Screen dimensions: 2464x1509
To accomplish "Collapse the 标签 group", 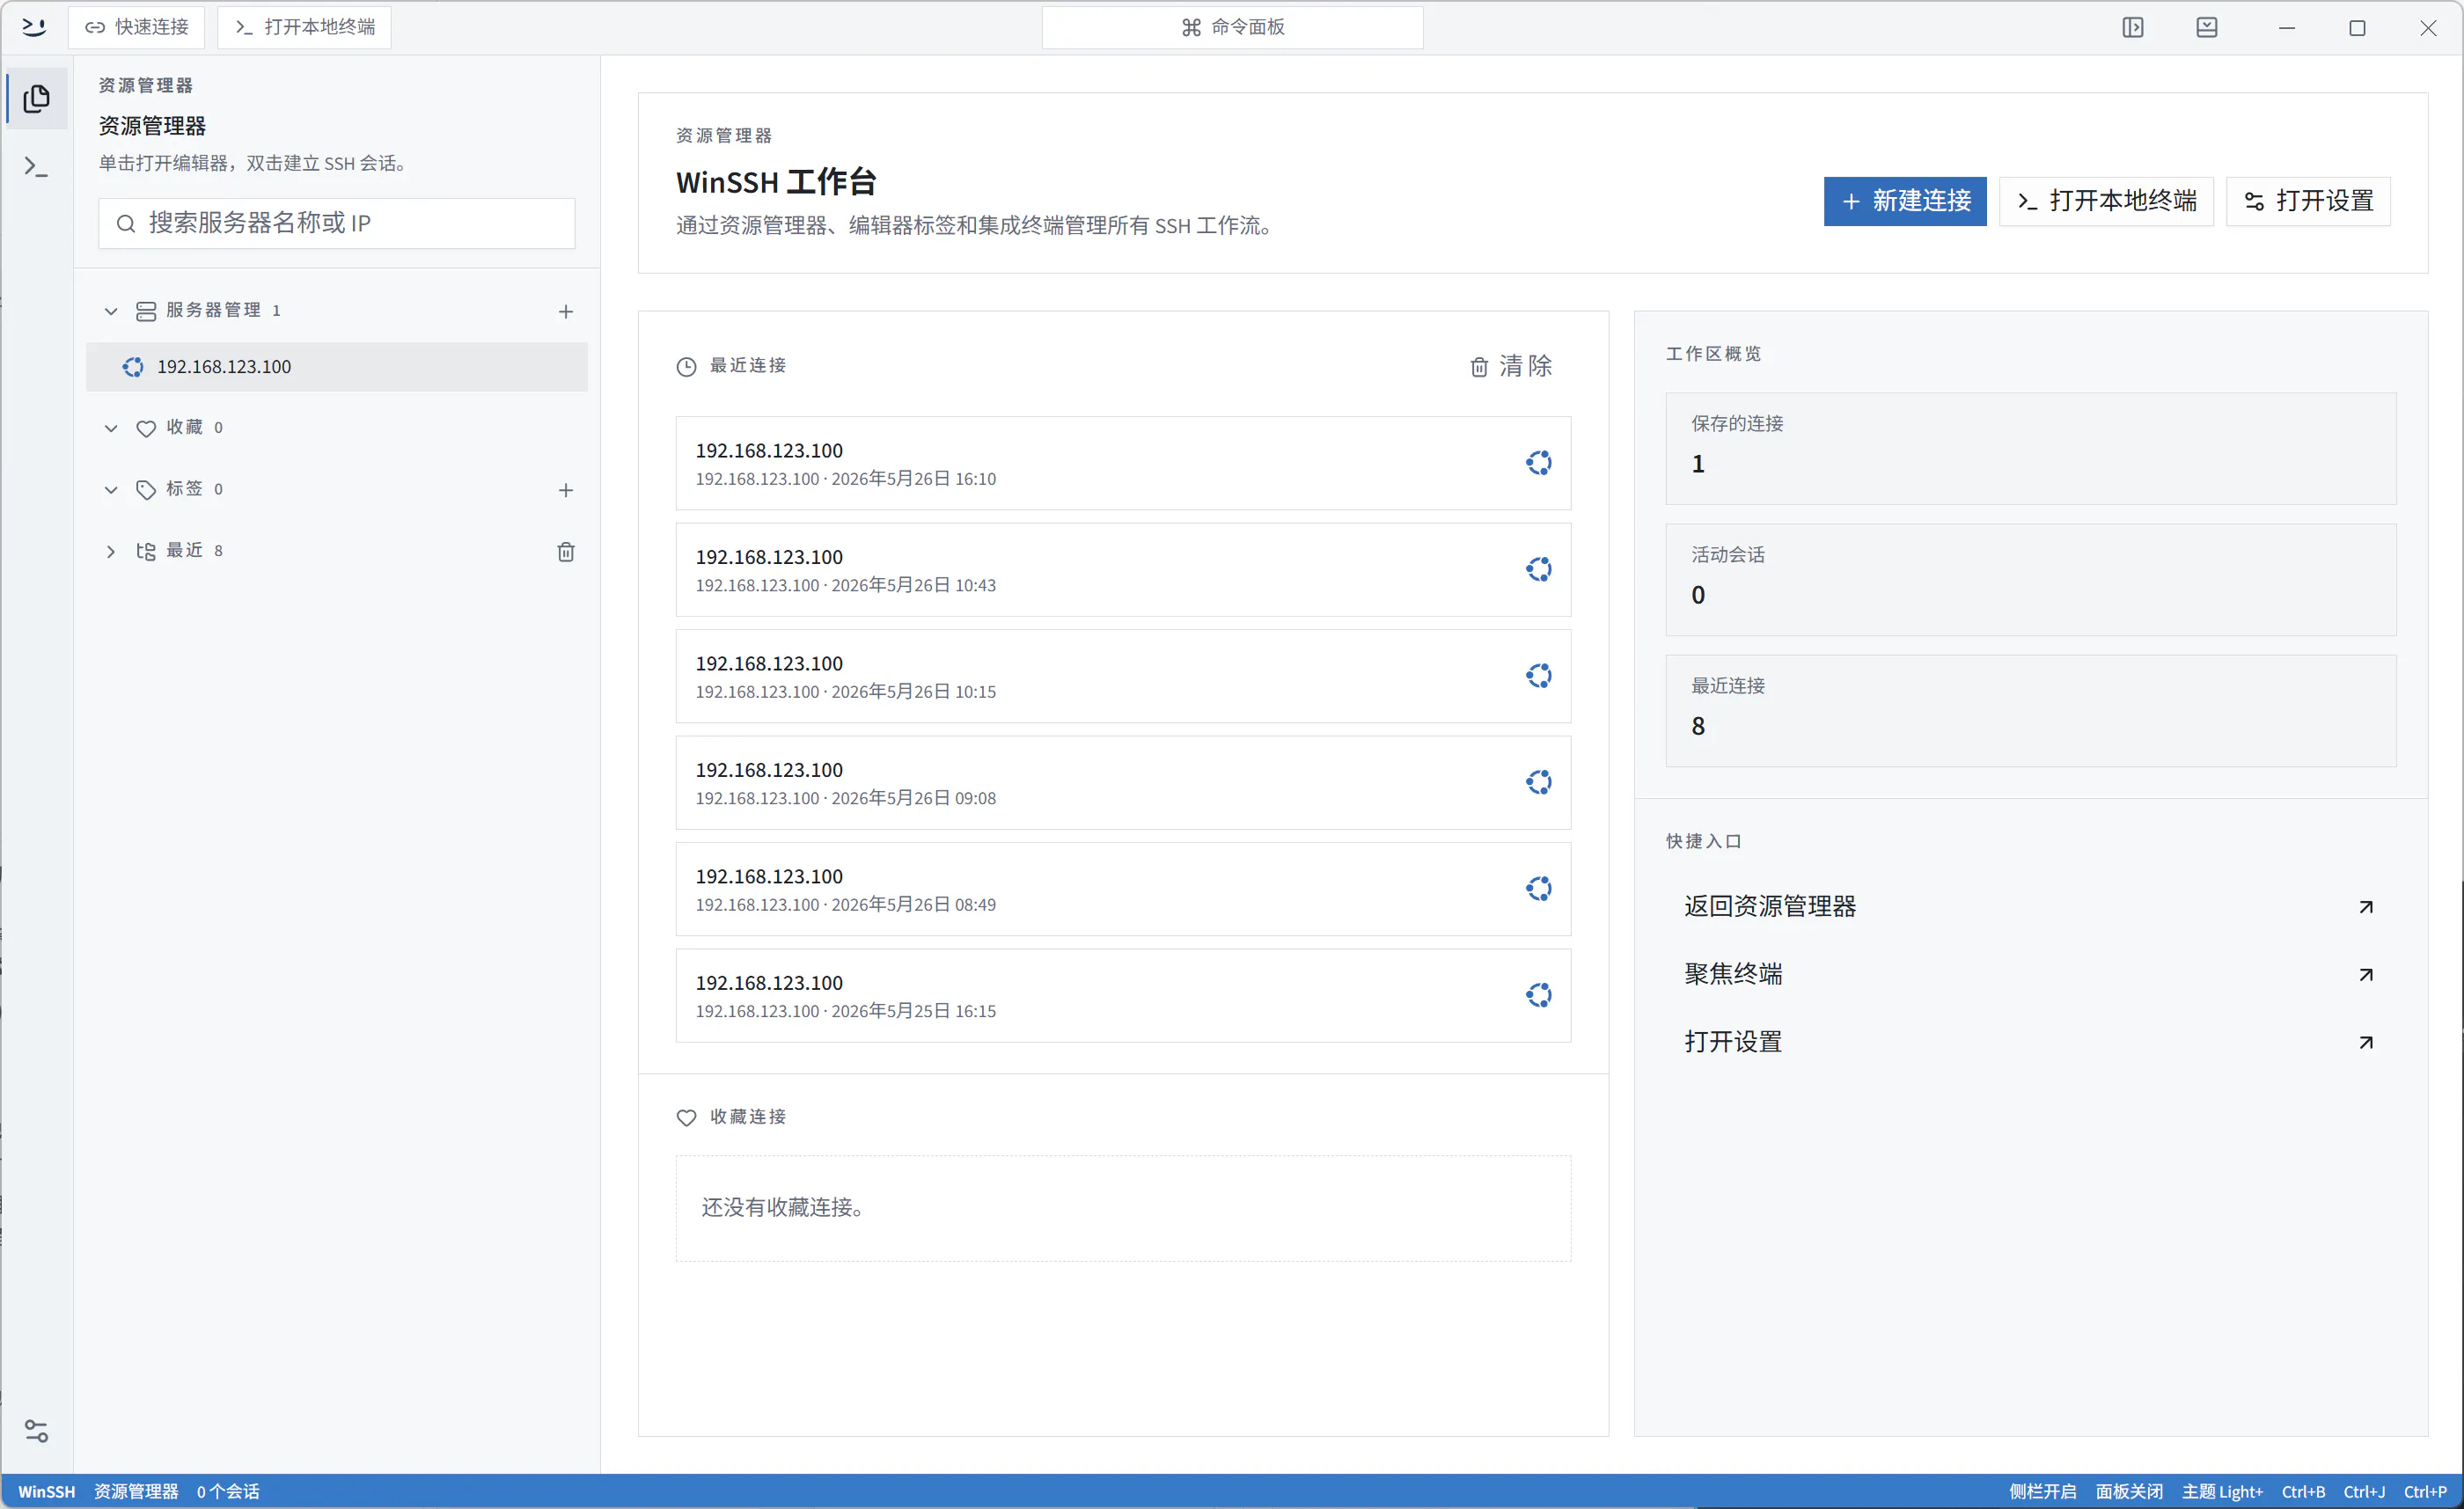I will click(111, 489).
